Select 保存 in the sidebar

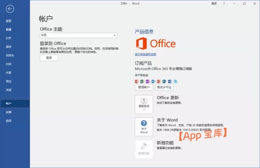[9, 47]
